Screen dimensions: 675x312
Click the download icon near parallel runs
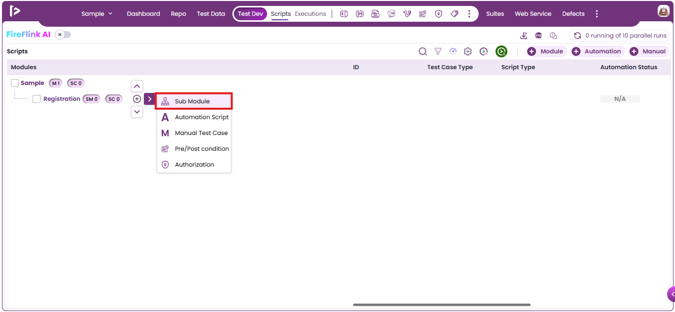(524, 36)
